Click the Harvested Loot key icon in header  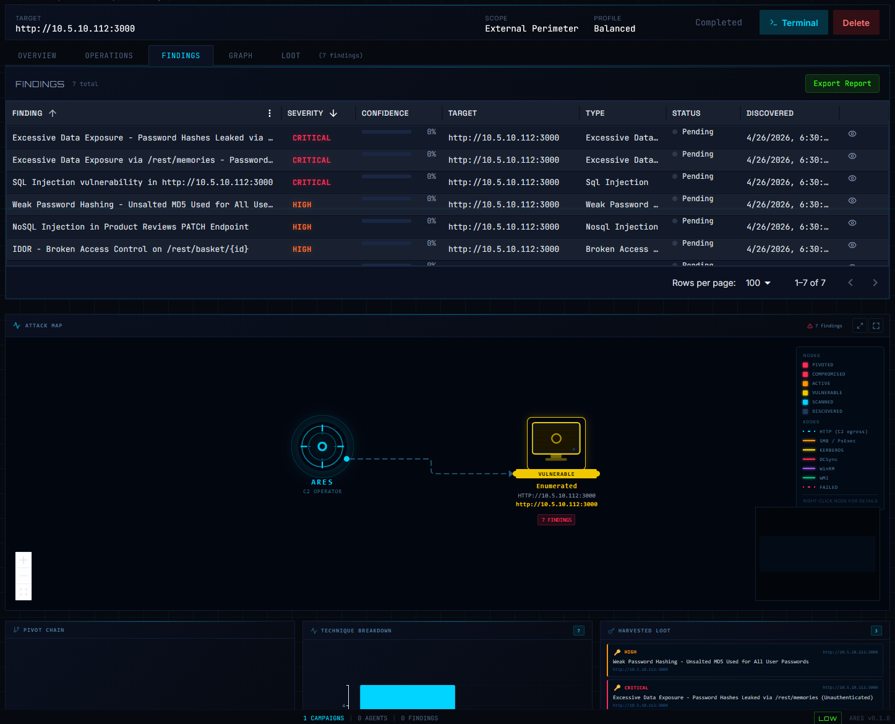click(x=611, y=631)
